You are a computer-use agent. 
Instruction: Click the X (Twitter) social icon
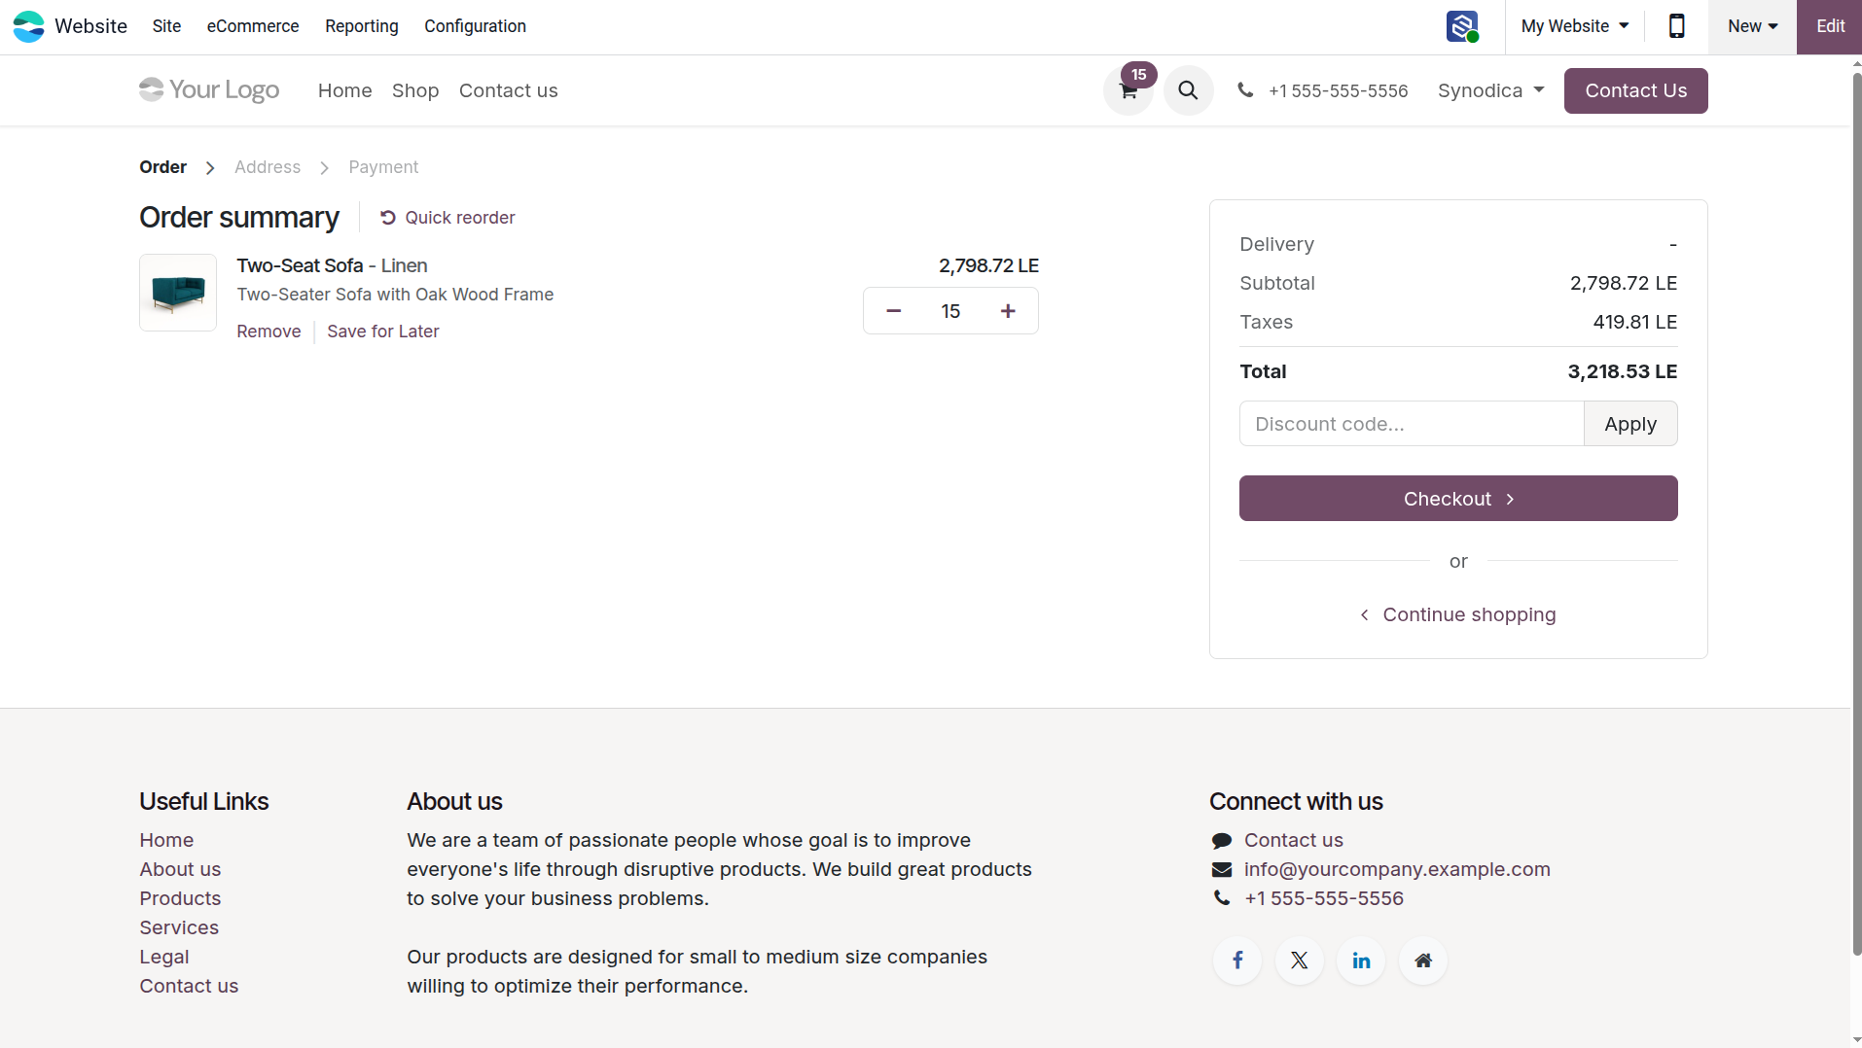tap(1299, 961)
